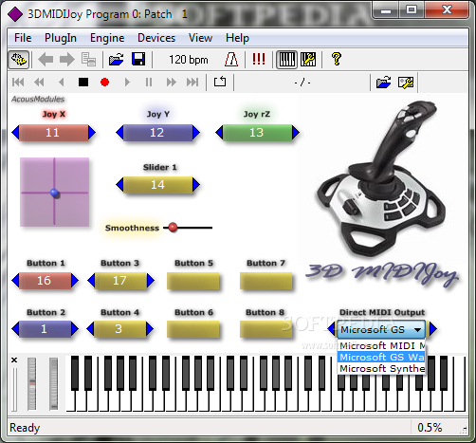Decrease Button 2 value with left arrow
The height and width of the screenshot is (443, 476).
[x=15, y=329]
